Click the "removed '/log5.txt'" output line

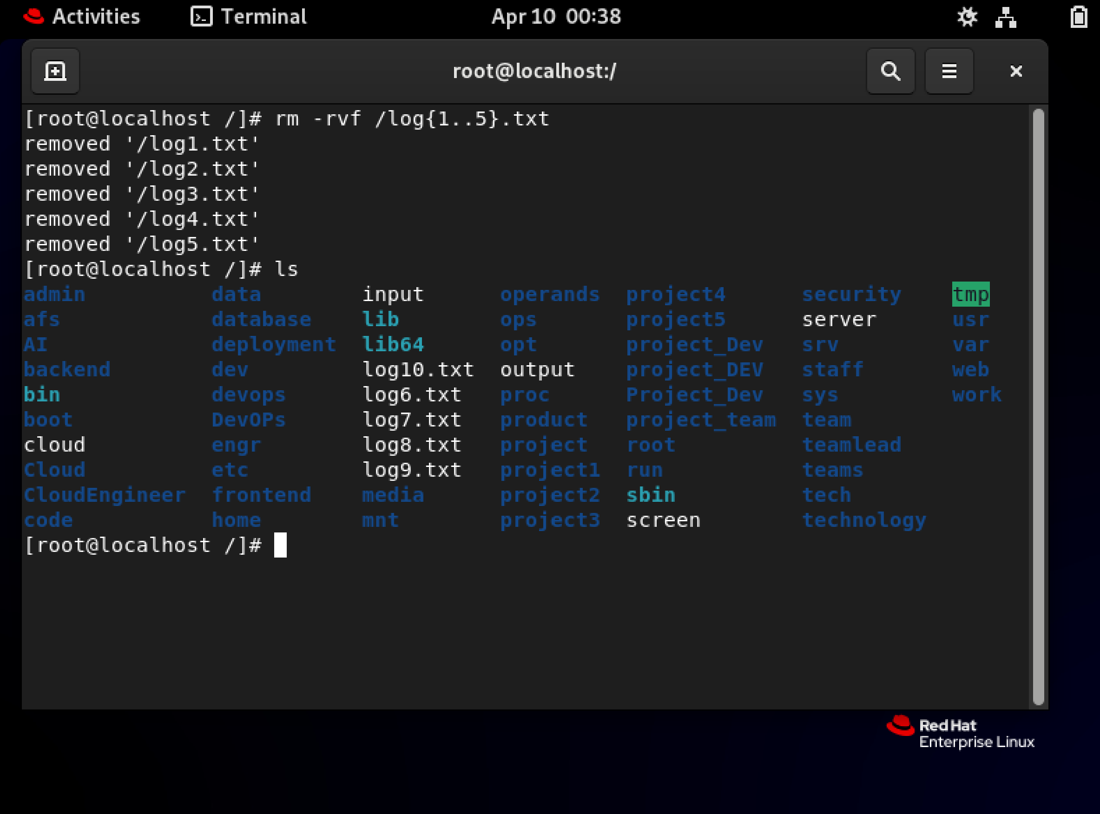tap(142, 244)
